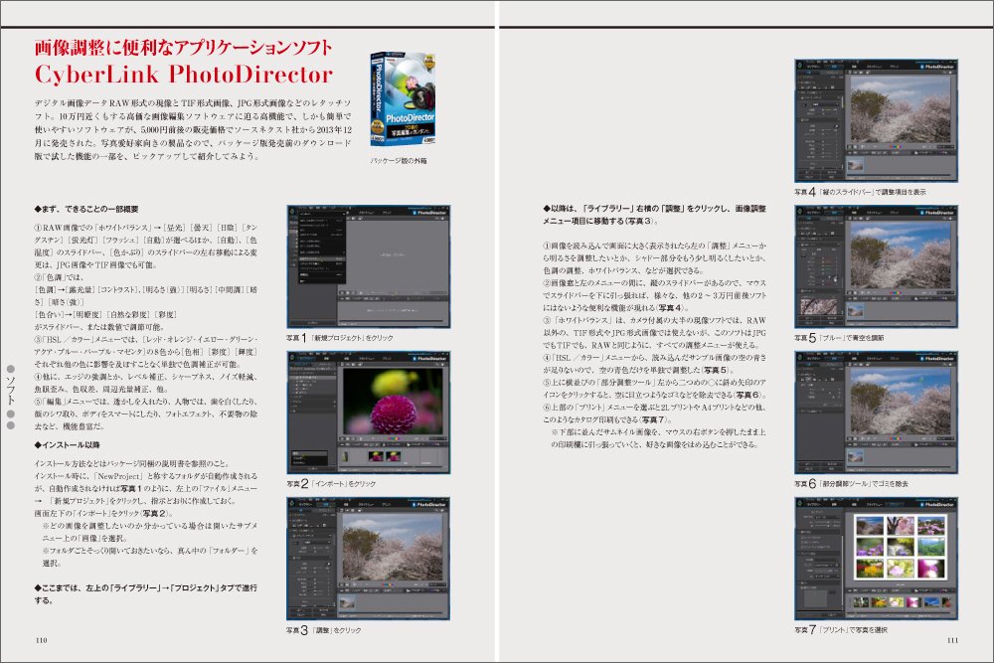Select the cherry blossom filmstrip thumbnail in photo 4

855,165
